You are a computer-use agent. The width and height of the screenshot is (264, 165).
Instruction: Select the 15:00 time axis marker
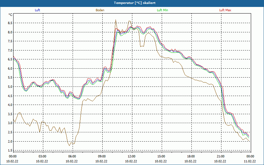point(161,156)
